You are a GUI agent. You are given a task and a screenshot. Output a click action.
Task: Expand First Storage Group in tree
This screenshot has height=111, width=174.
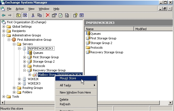click(x=24, y=57)
